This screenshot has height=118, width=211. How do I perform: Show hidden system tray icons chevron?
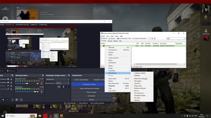click(182, 116)
